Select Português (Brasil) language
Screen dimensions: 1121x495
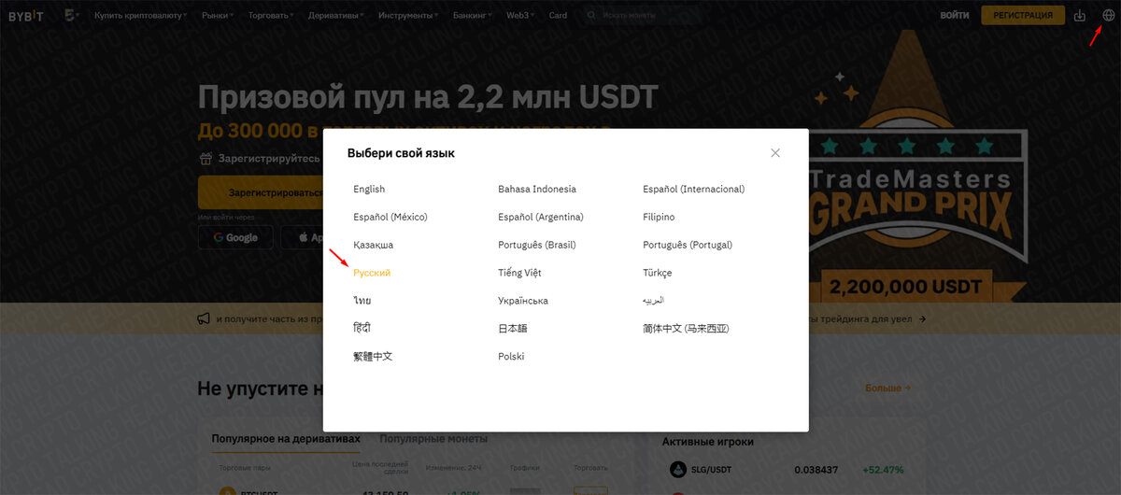click(537, 245)
